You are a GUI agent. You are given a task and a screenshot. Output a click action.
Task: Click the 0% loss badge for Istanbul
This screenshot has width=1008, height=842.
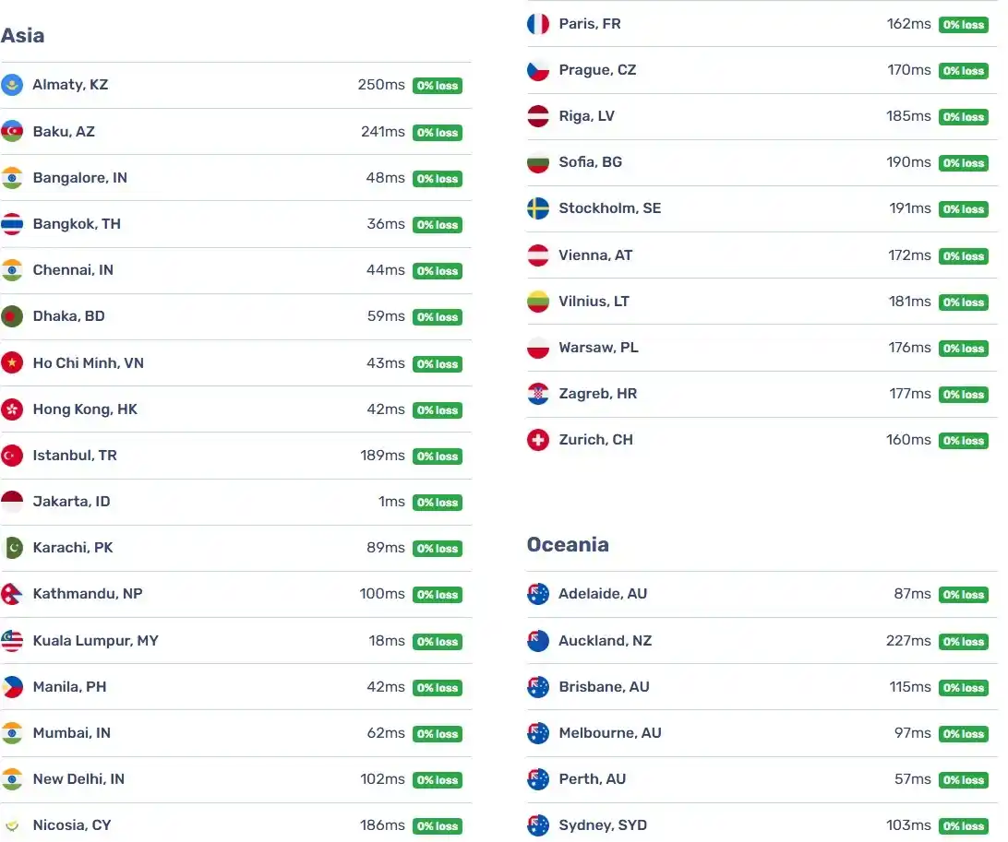438,456
